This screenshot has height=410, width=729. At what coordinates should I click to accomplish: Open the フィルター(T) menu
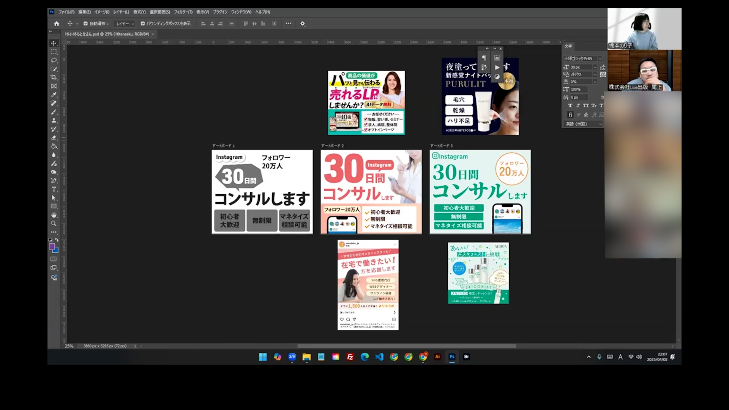(183, 12)
